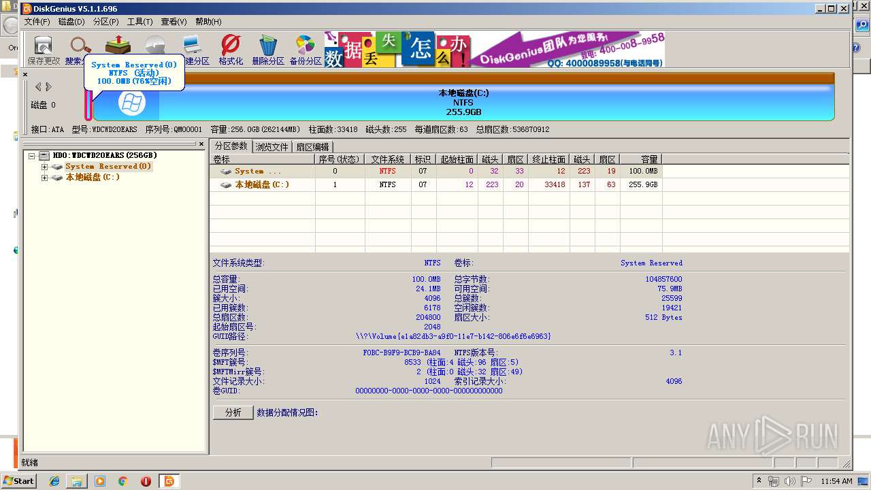Launch Internet Explorer from taskbar
The width and height of the screenshot is (871, 490).
(54, 481)
